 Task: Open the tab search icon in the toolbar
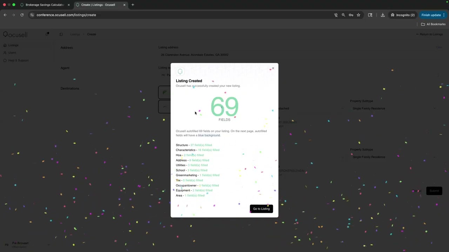coord(370,15)
